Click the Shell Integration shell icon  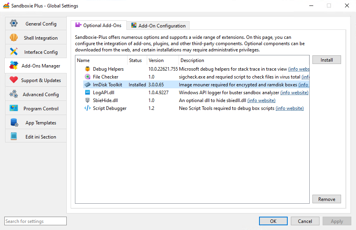(14, 38)
